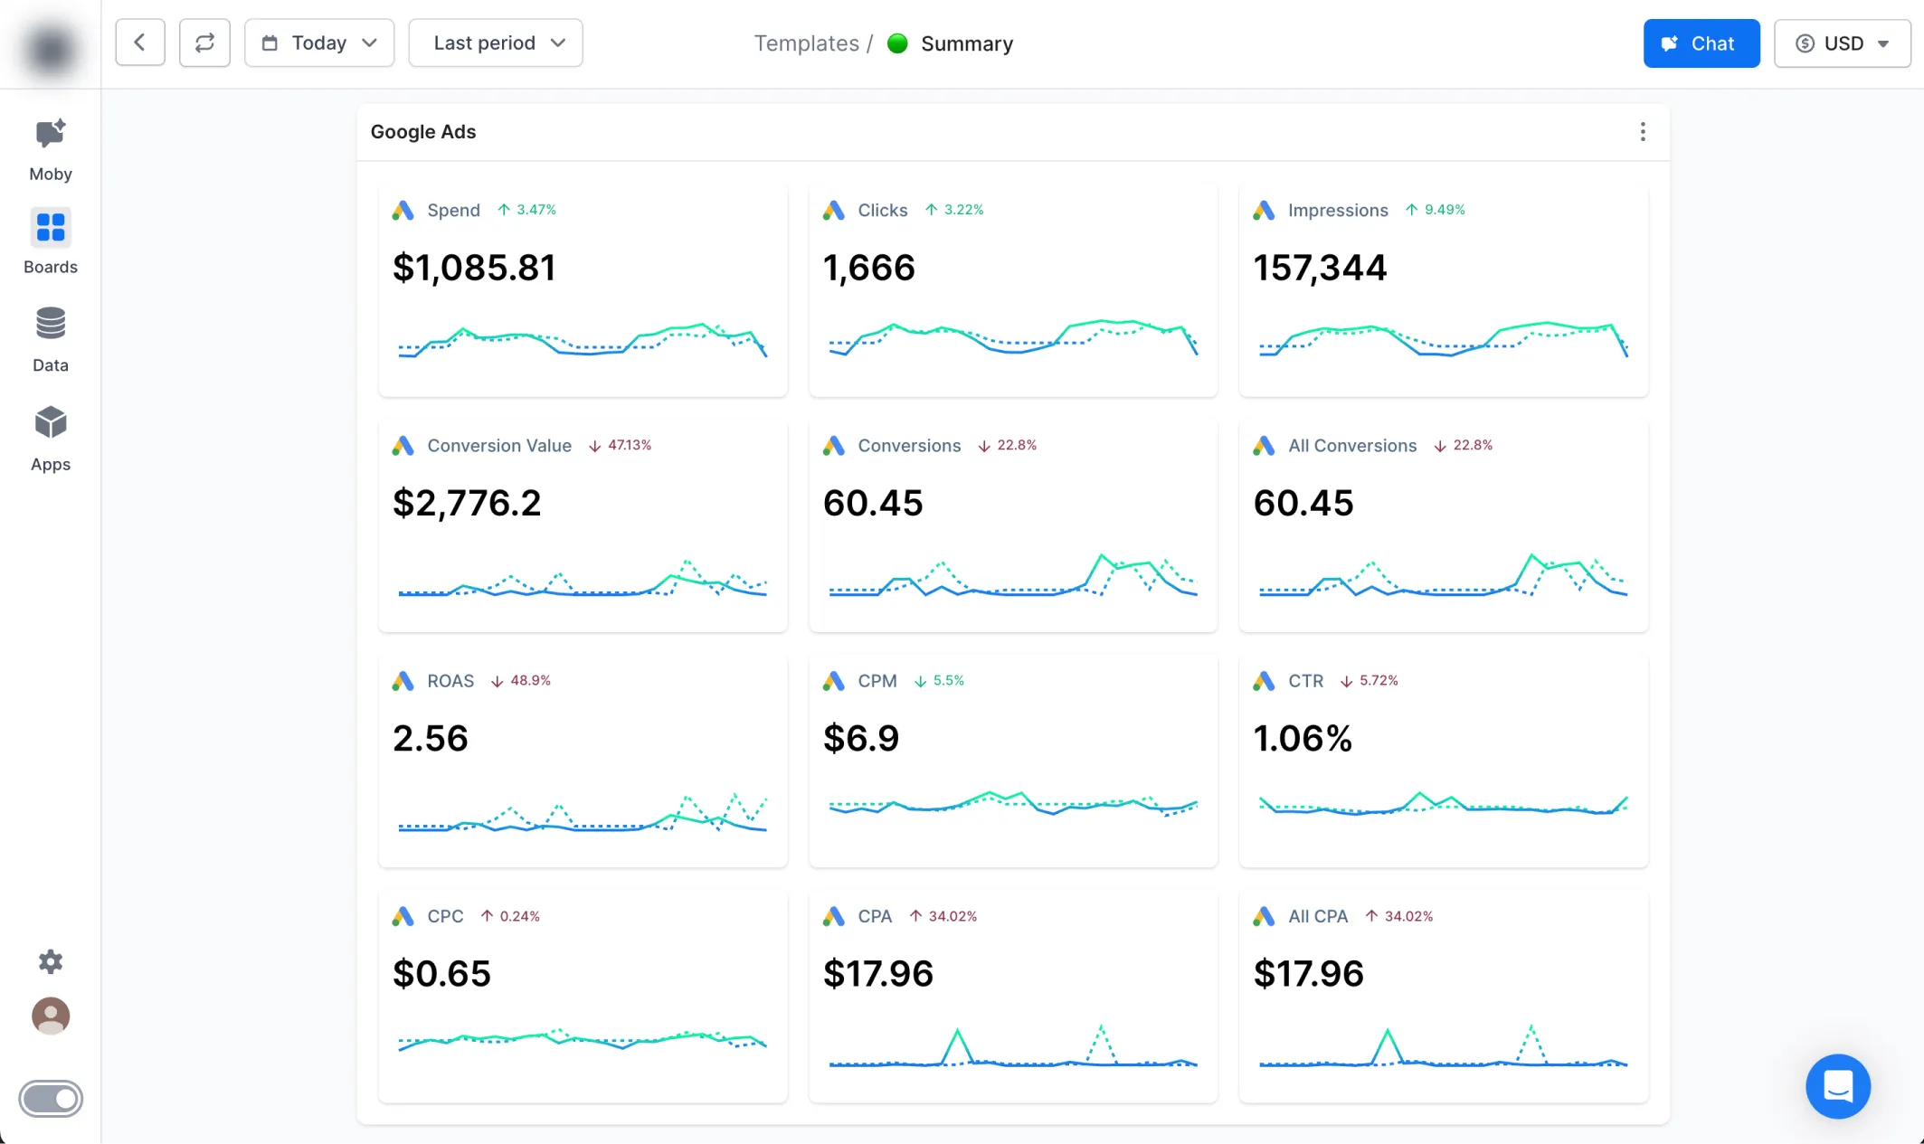Open the Today date range dropdown
Viewport: 1924px width, 1144px height.
coord(319,43)
